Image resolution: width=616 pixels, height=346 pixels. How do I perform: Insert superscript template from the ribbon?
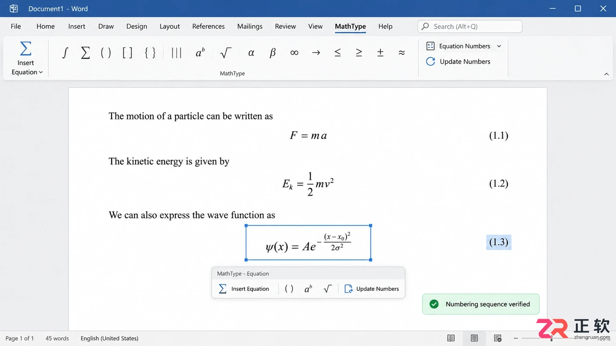point(200,53)
